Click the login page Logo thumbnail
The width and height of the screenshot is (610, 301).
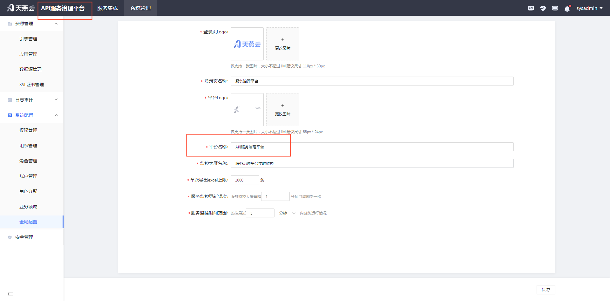(247, 44)
